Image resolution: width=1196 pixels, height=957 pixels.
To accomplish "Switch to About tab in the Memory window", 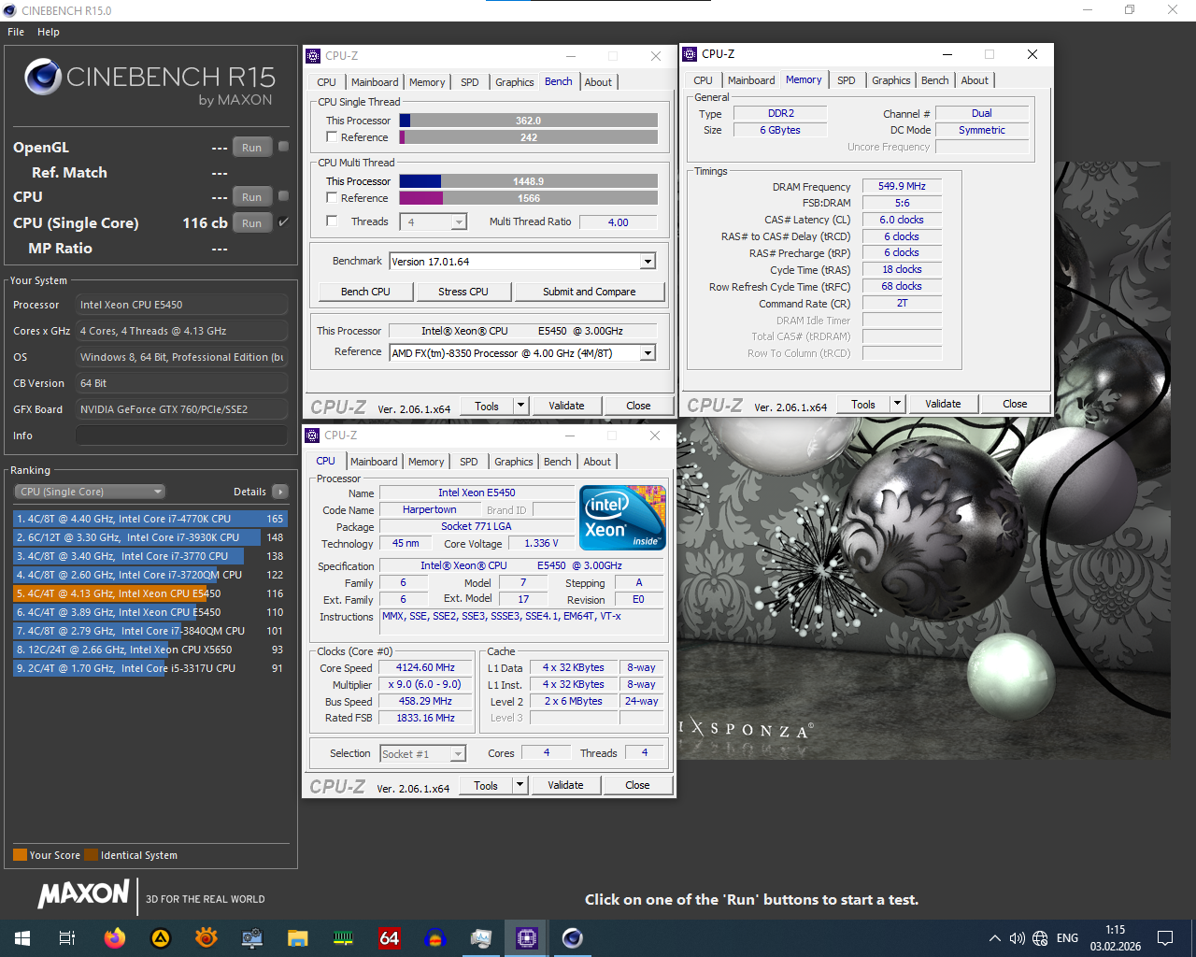I will pos(975,80).
